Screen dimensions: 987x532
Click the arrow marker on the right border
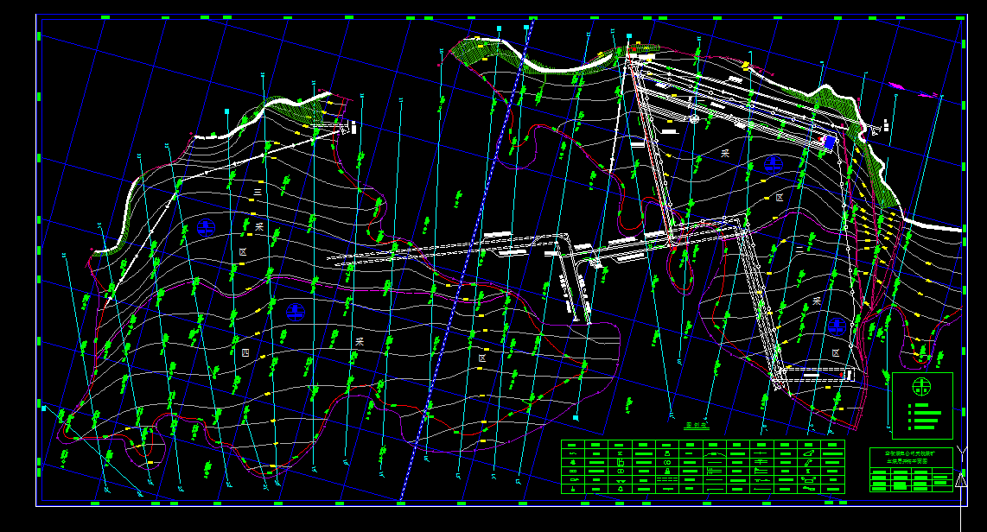[x=961, y=481]
